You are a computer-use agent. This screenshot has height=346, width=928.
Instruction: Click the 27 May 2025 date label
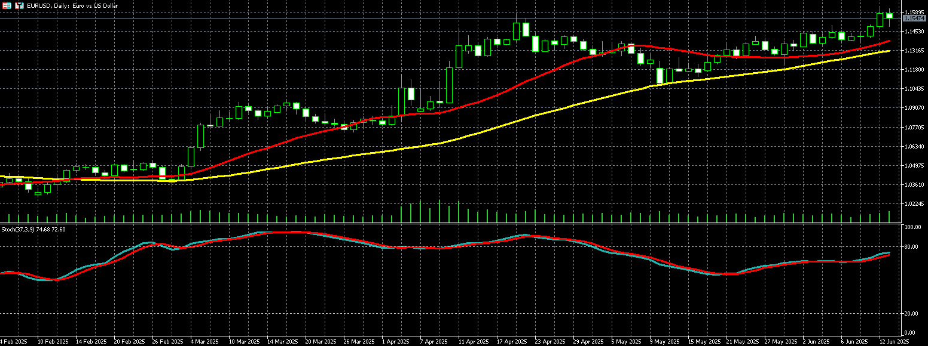[x=780, y=342]
